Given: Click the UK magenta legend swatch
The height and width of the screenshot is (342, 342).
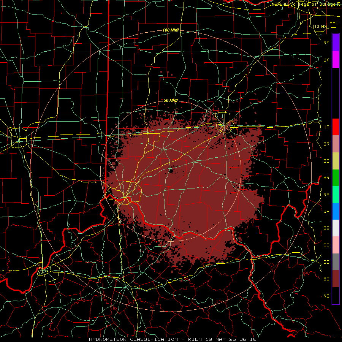Looking at the screenshot, I should click(336, 60).
